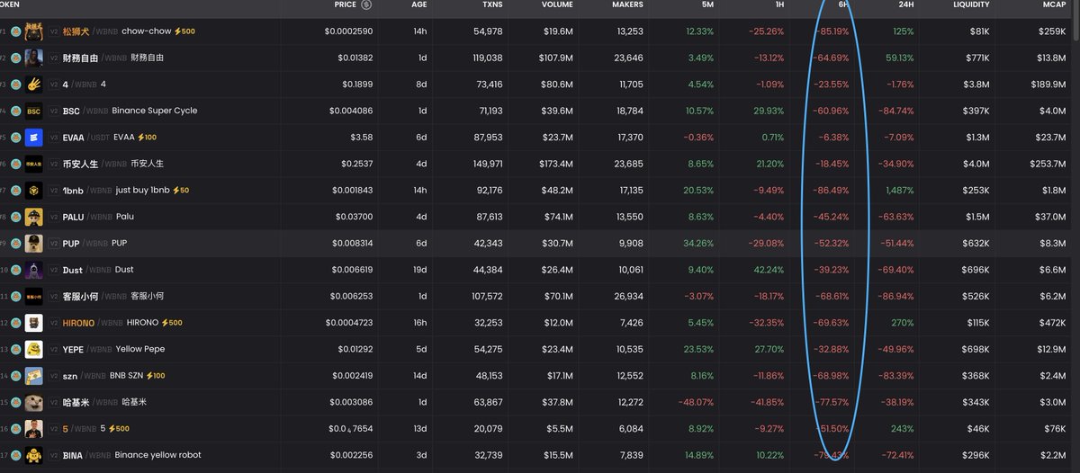Sort by 5M price change
Image resolution: width=1080 pixels, height=473 pixels.
tap(706, 4)
